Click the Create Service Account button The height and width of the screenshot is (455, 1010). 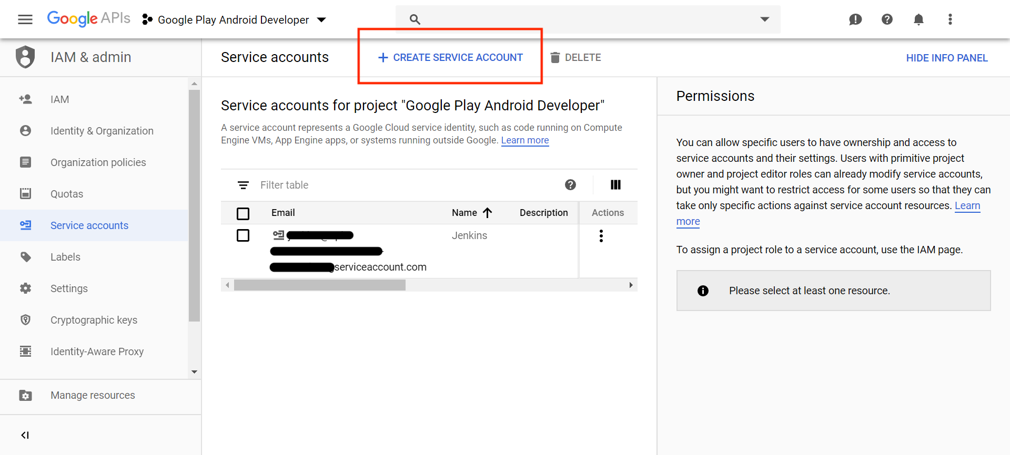click(x=450, y=57)
